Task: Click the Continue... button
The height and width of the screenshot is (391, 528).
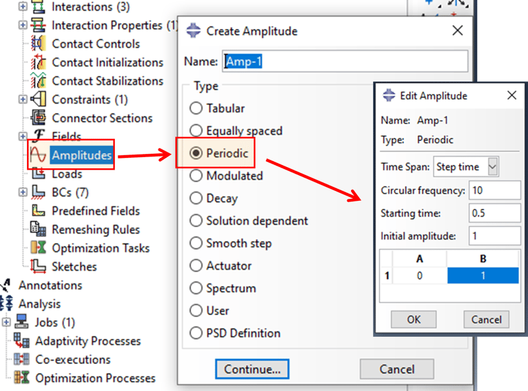Action: (x=252, y=369)
